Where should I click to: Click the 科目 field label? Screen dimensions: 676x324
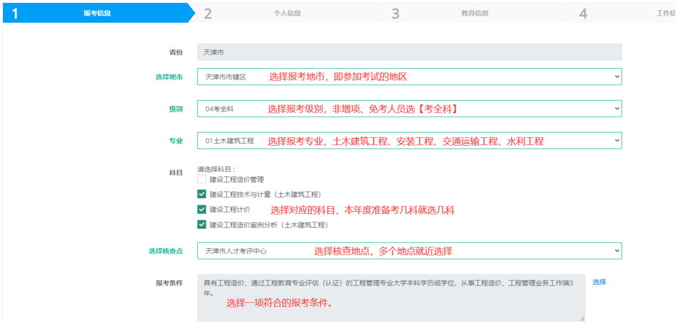pyautogui.click(x=176, y=173)
